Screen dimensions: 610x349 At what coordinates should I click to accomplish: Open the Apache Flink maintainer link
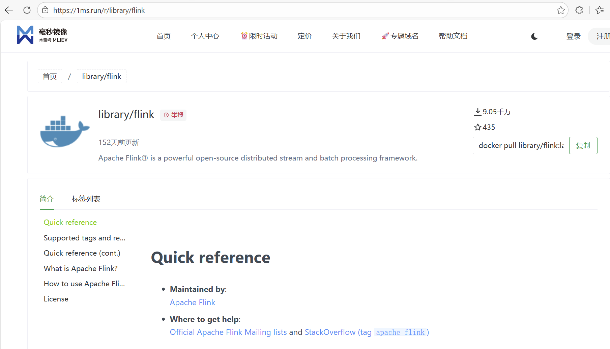pos(193,302)
